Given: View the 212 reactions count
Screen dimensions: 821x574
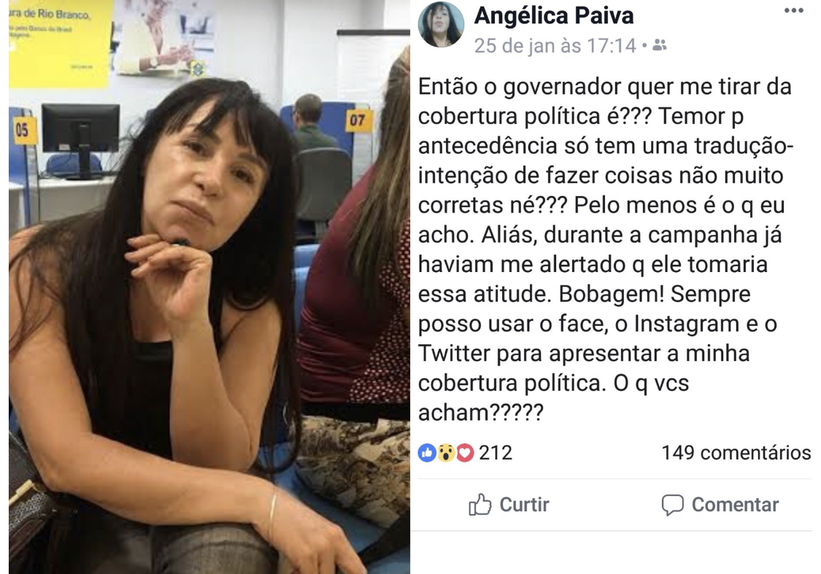Looking at the screenshot, I should [x=496, y=453].
